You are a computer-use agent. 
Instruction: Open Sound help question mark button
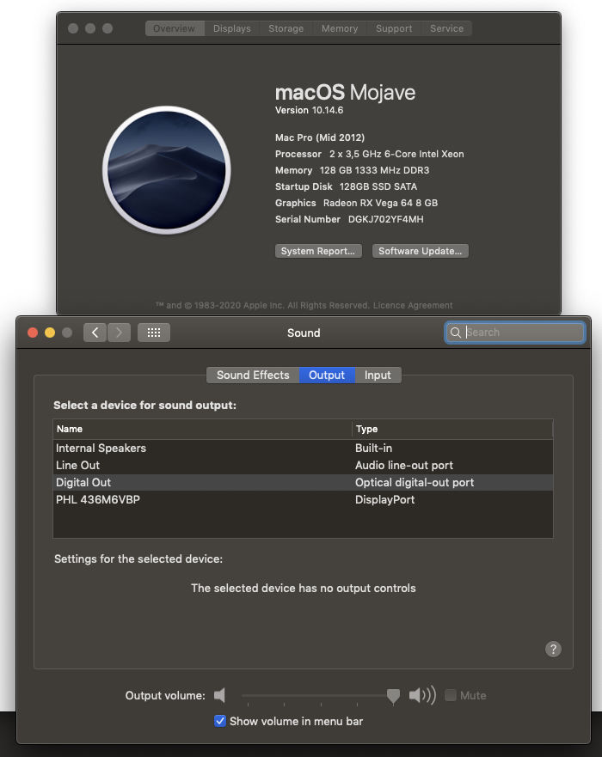point(553,649)
